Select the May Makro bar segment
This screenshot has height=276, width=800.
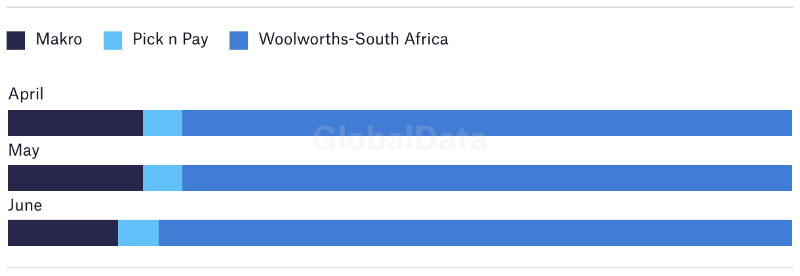click(75, 178)
